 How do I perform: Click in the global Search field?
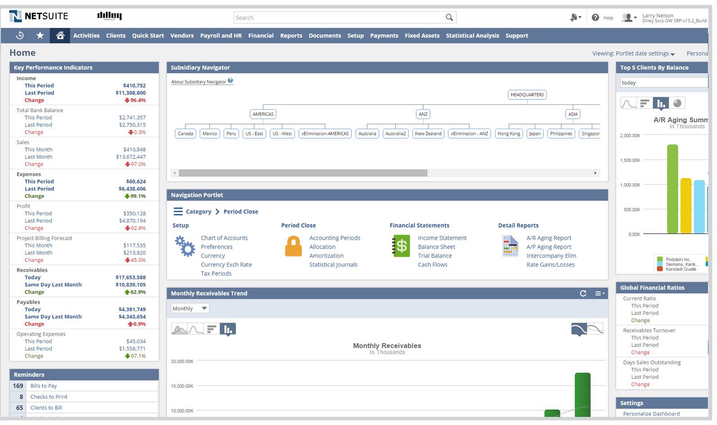point(339,18)
